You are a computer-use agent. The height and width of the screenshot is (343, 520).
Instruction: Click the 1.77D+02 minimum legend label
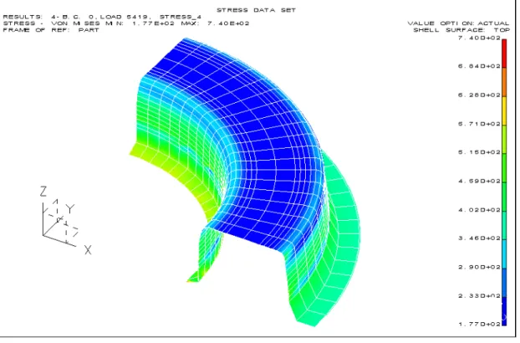(479, 324)
